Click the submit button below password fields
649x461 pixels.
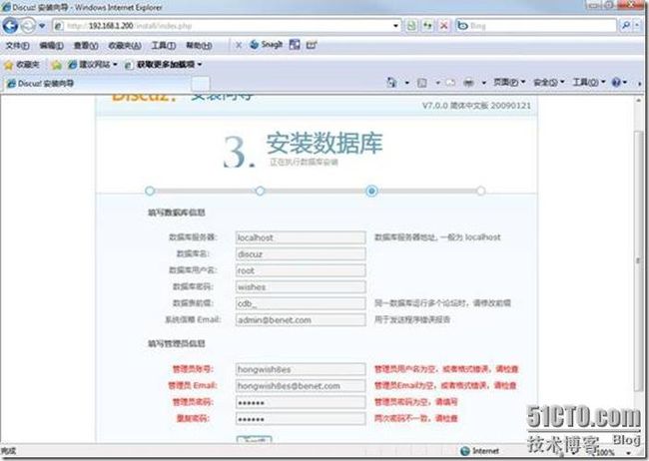tap(255, 439)
